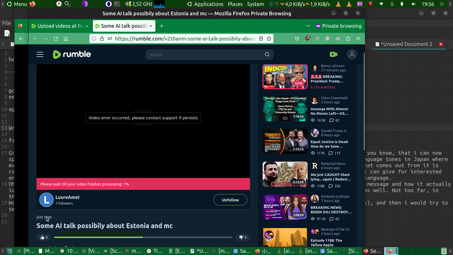Viewport: 453px width, 255px height.
Task: Open the TRIGGERED video thumbnail
Action: (x=285, y=141)
